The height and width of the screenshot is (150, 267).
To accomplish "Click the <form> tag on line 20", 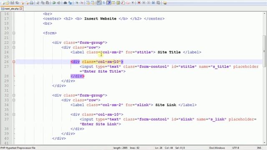I will point(50,33).
